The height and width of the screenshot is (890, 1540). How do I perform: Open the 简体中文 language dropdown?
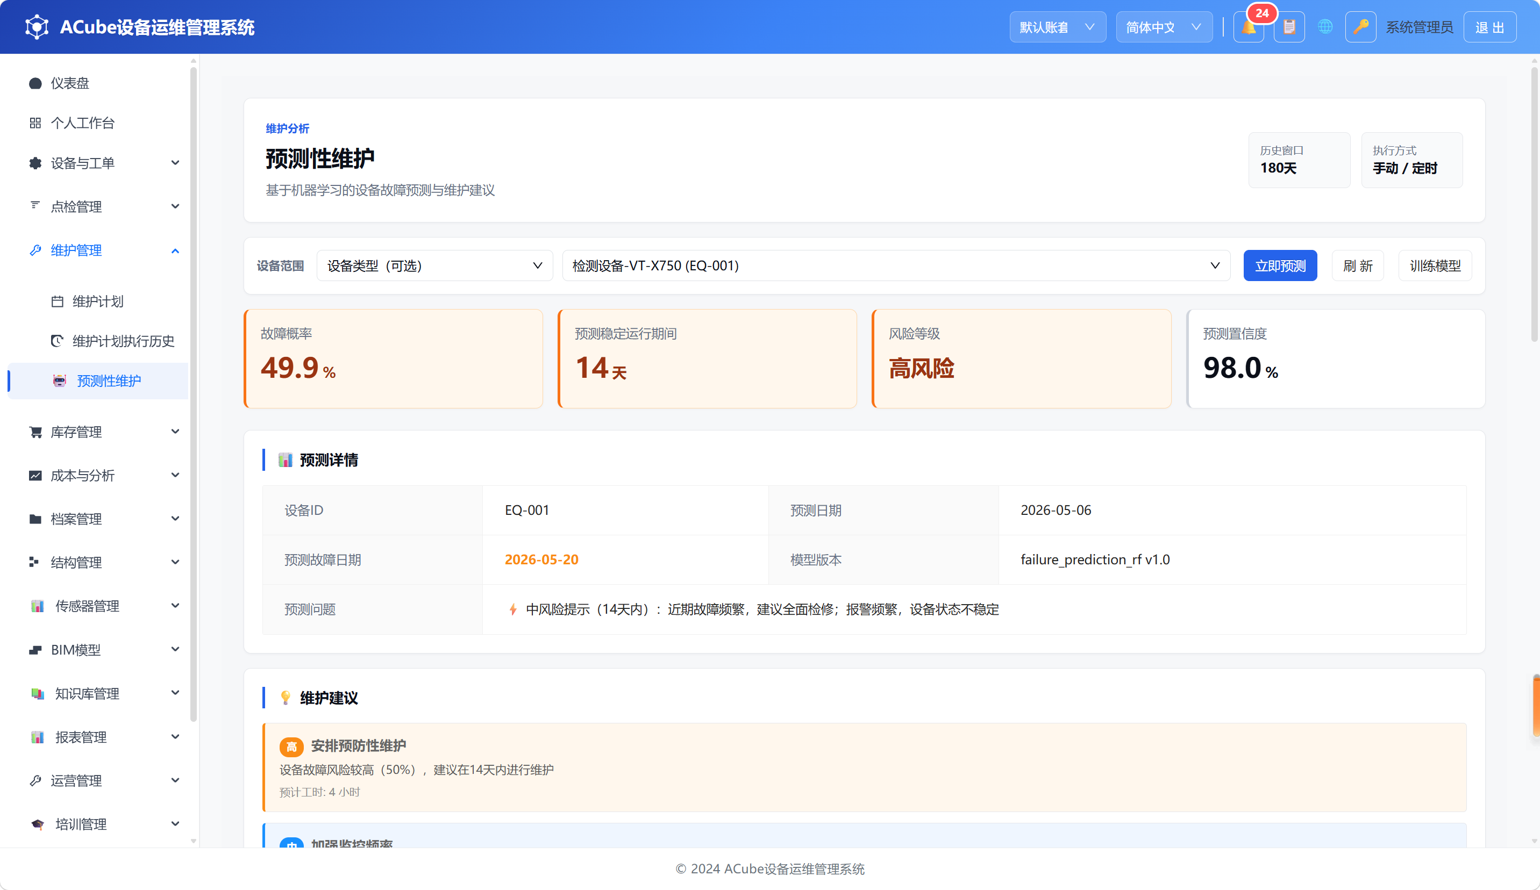(x=1164, y=27)
